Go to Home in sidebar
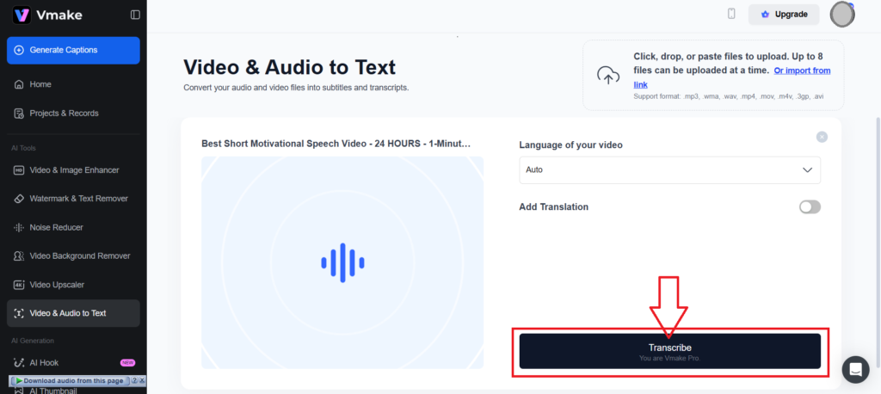Viewport: 881px width, 394px height. pos(40,84)
